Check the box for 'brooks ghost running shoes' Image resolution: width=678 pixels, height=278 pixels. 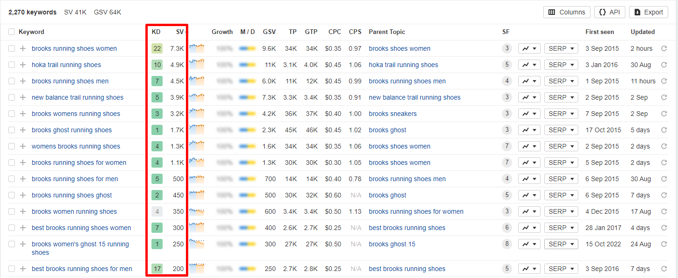(12, 130)
